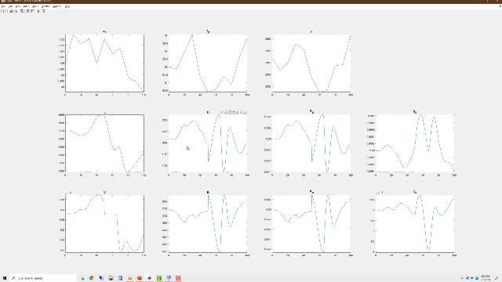This screenshot has height=282, width=502.
Task: Click the Print Figure toolbar icon
Action: pos(16,11)
